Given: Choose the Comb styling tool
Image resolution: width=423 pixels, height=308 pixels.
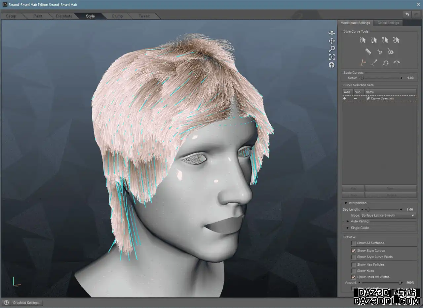Looking at the screenshot, I should (368, 51).
